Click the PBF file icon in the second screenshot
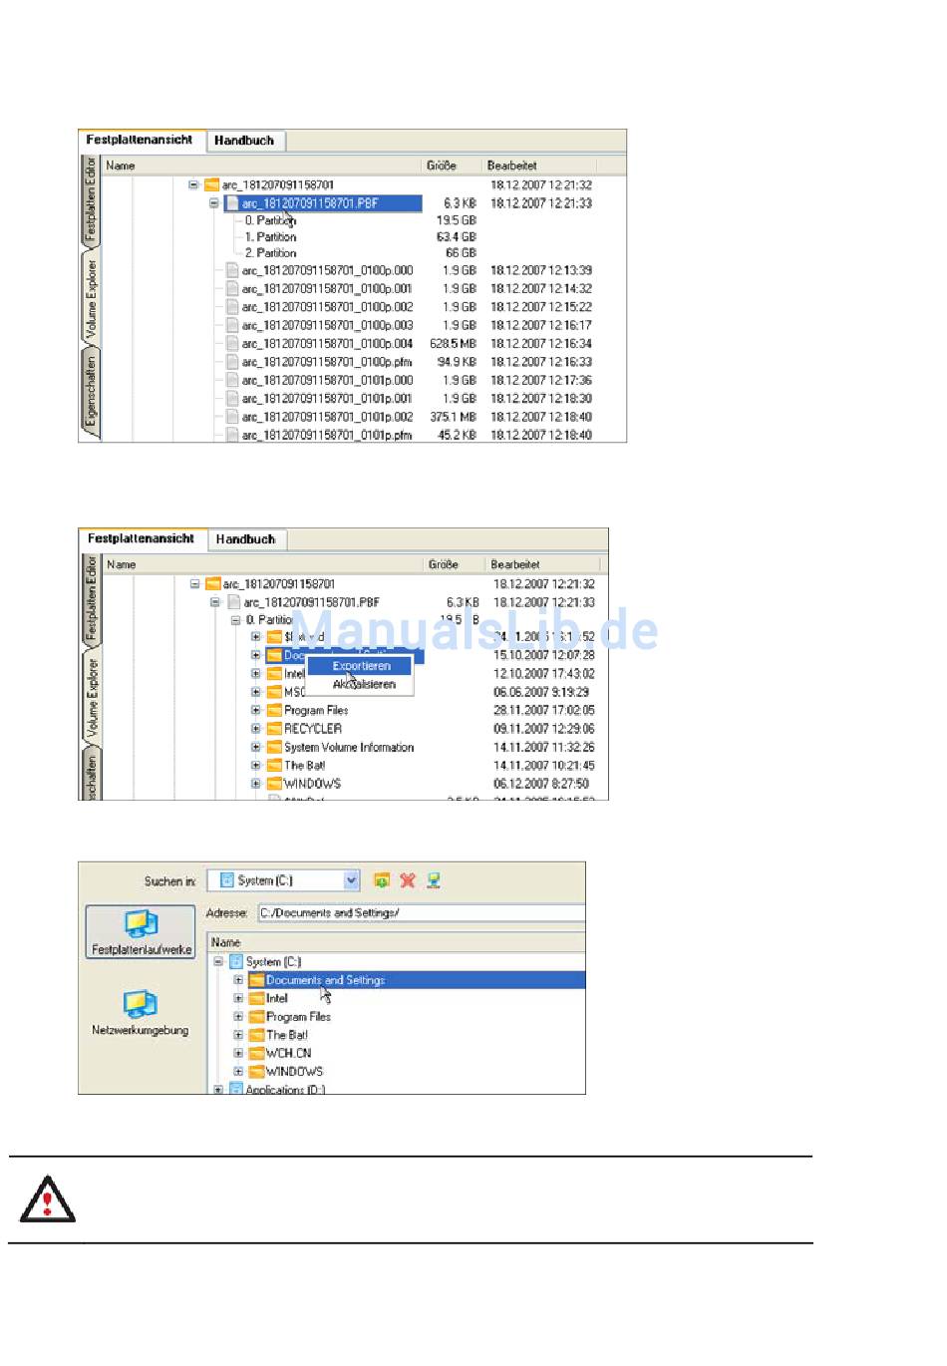947x1366 pixels. pos(234,602)
